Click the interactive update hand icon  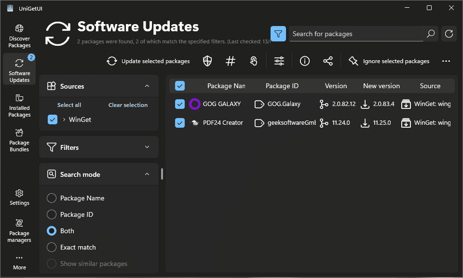coord(254,61)
